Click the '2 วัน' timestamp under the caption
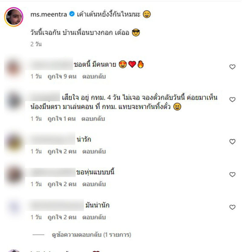242x252 pixels. click(x=36, y=44)
